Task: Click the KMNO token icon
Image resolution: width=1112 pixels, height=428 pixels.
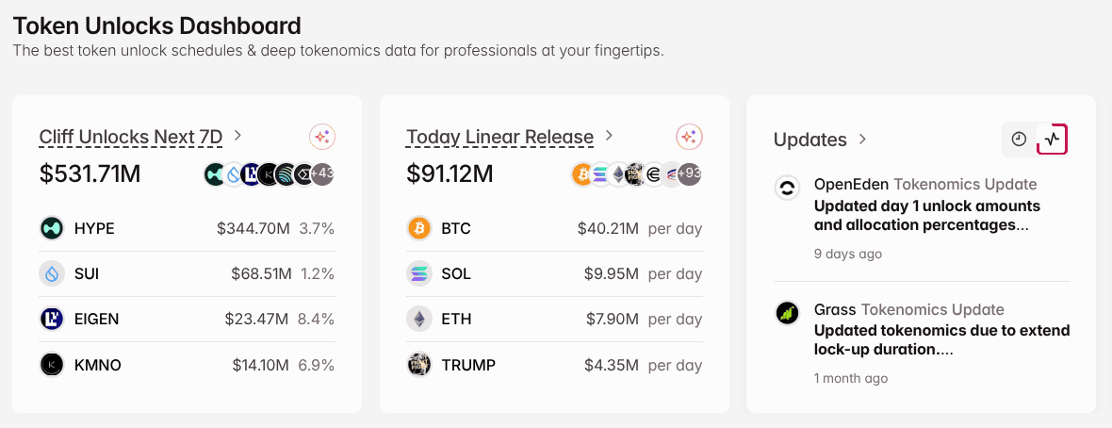Action: (x=51, y=365)
